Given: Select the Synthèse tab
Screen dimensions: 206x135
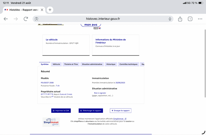Looking at the screenshot, I should (x=45, y=64).
